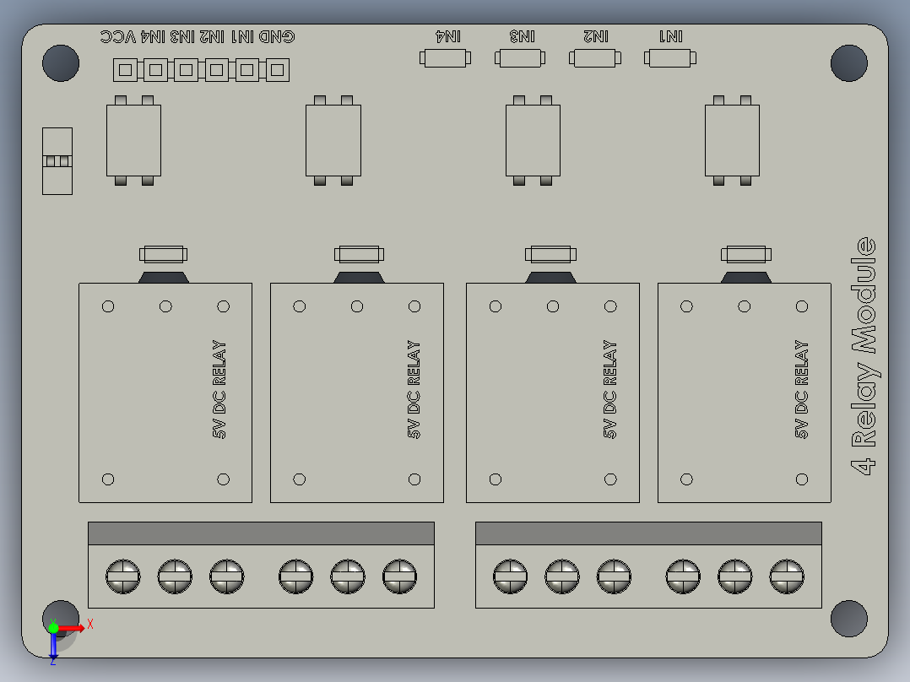Screen dimensions: 910x682
Task: Pick the header pin under the VCC label
Action: 125,70
